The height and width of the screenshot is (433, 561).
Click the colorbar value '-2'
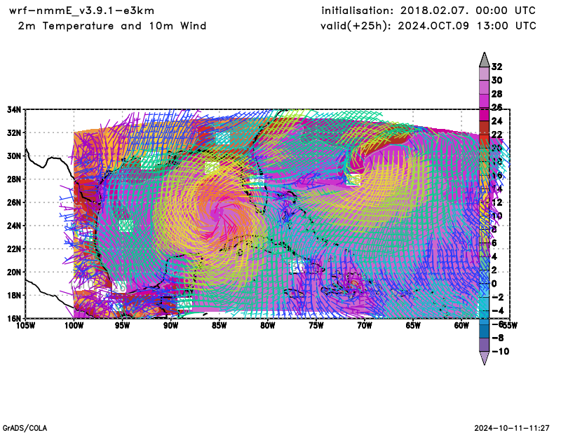click(x=497, y=298)
